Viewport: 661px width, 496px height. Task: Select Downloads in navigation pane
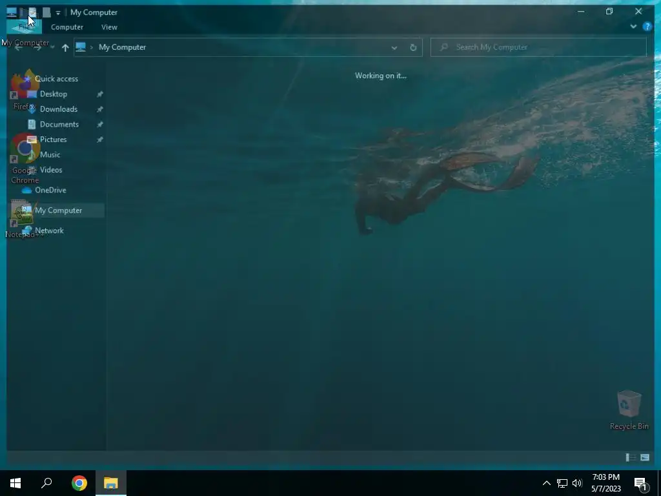pos(59,109)
